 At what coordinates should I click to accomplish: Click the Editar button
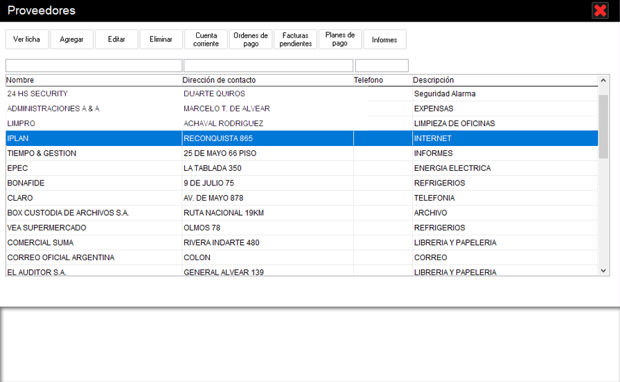[116, 39]
